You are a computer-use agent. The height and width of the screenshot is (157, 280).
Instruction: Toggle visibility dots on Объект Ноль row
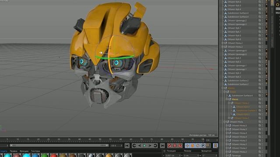262,122
